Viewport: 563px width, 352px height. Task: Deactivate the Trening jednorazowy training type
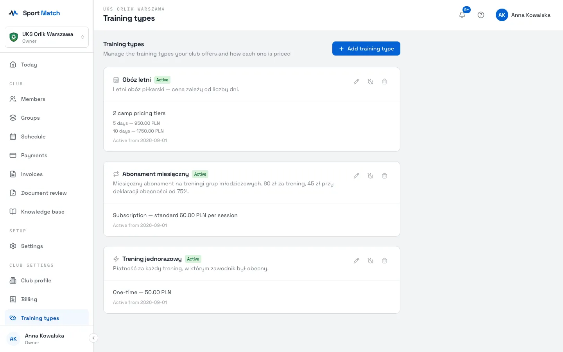tap(370, 260)
